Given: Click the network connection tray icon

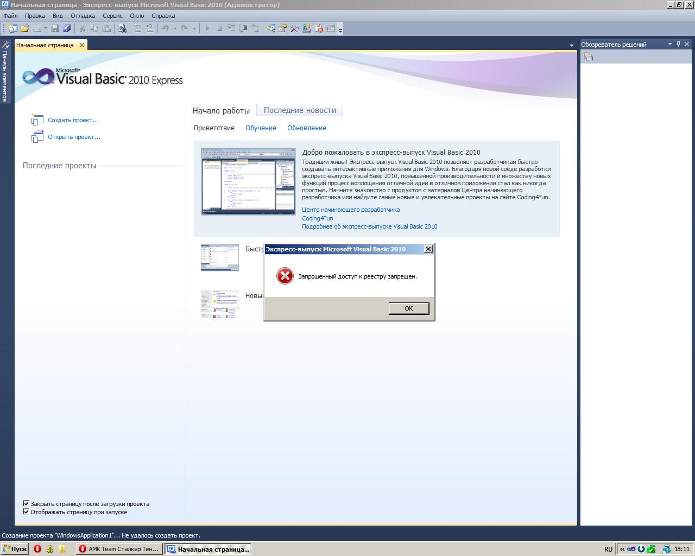Looking at the screenshot, I should pyautogui.click(x=666, y=549).
